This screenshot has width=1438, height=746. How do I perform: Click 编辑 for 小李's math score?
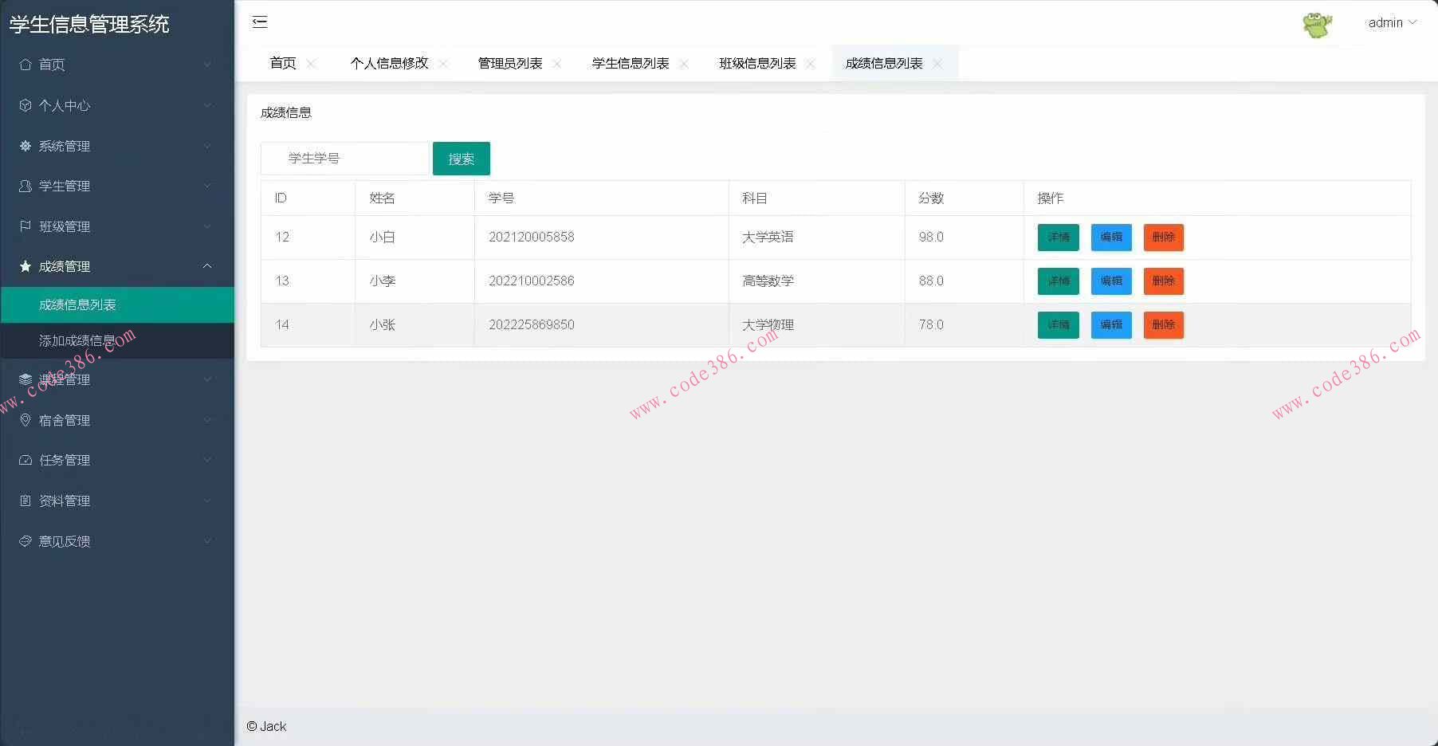click(1110, 281)
